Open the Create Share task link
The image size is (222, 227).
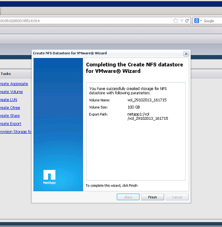click(10, 116)
